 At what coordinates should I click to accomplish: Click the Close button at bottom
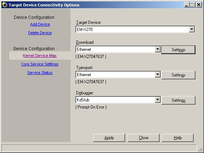pos(144,138)
